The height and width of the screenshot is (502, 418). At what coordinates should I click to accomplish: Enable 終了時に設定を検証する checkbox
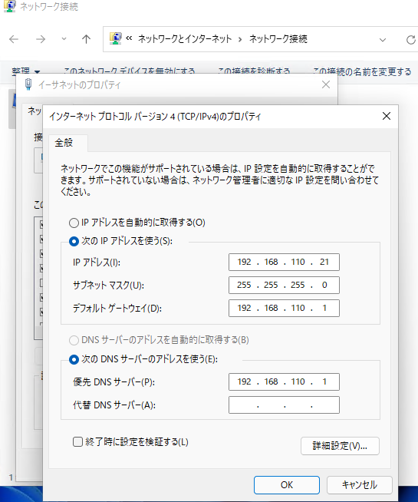click(x=77, y=442)
